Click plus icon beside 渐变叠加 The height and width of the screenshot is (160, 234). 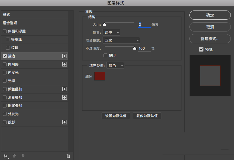click(65, 97)
